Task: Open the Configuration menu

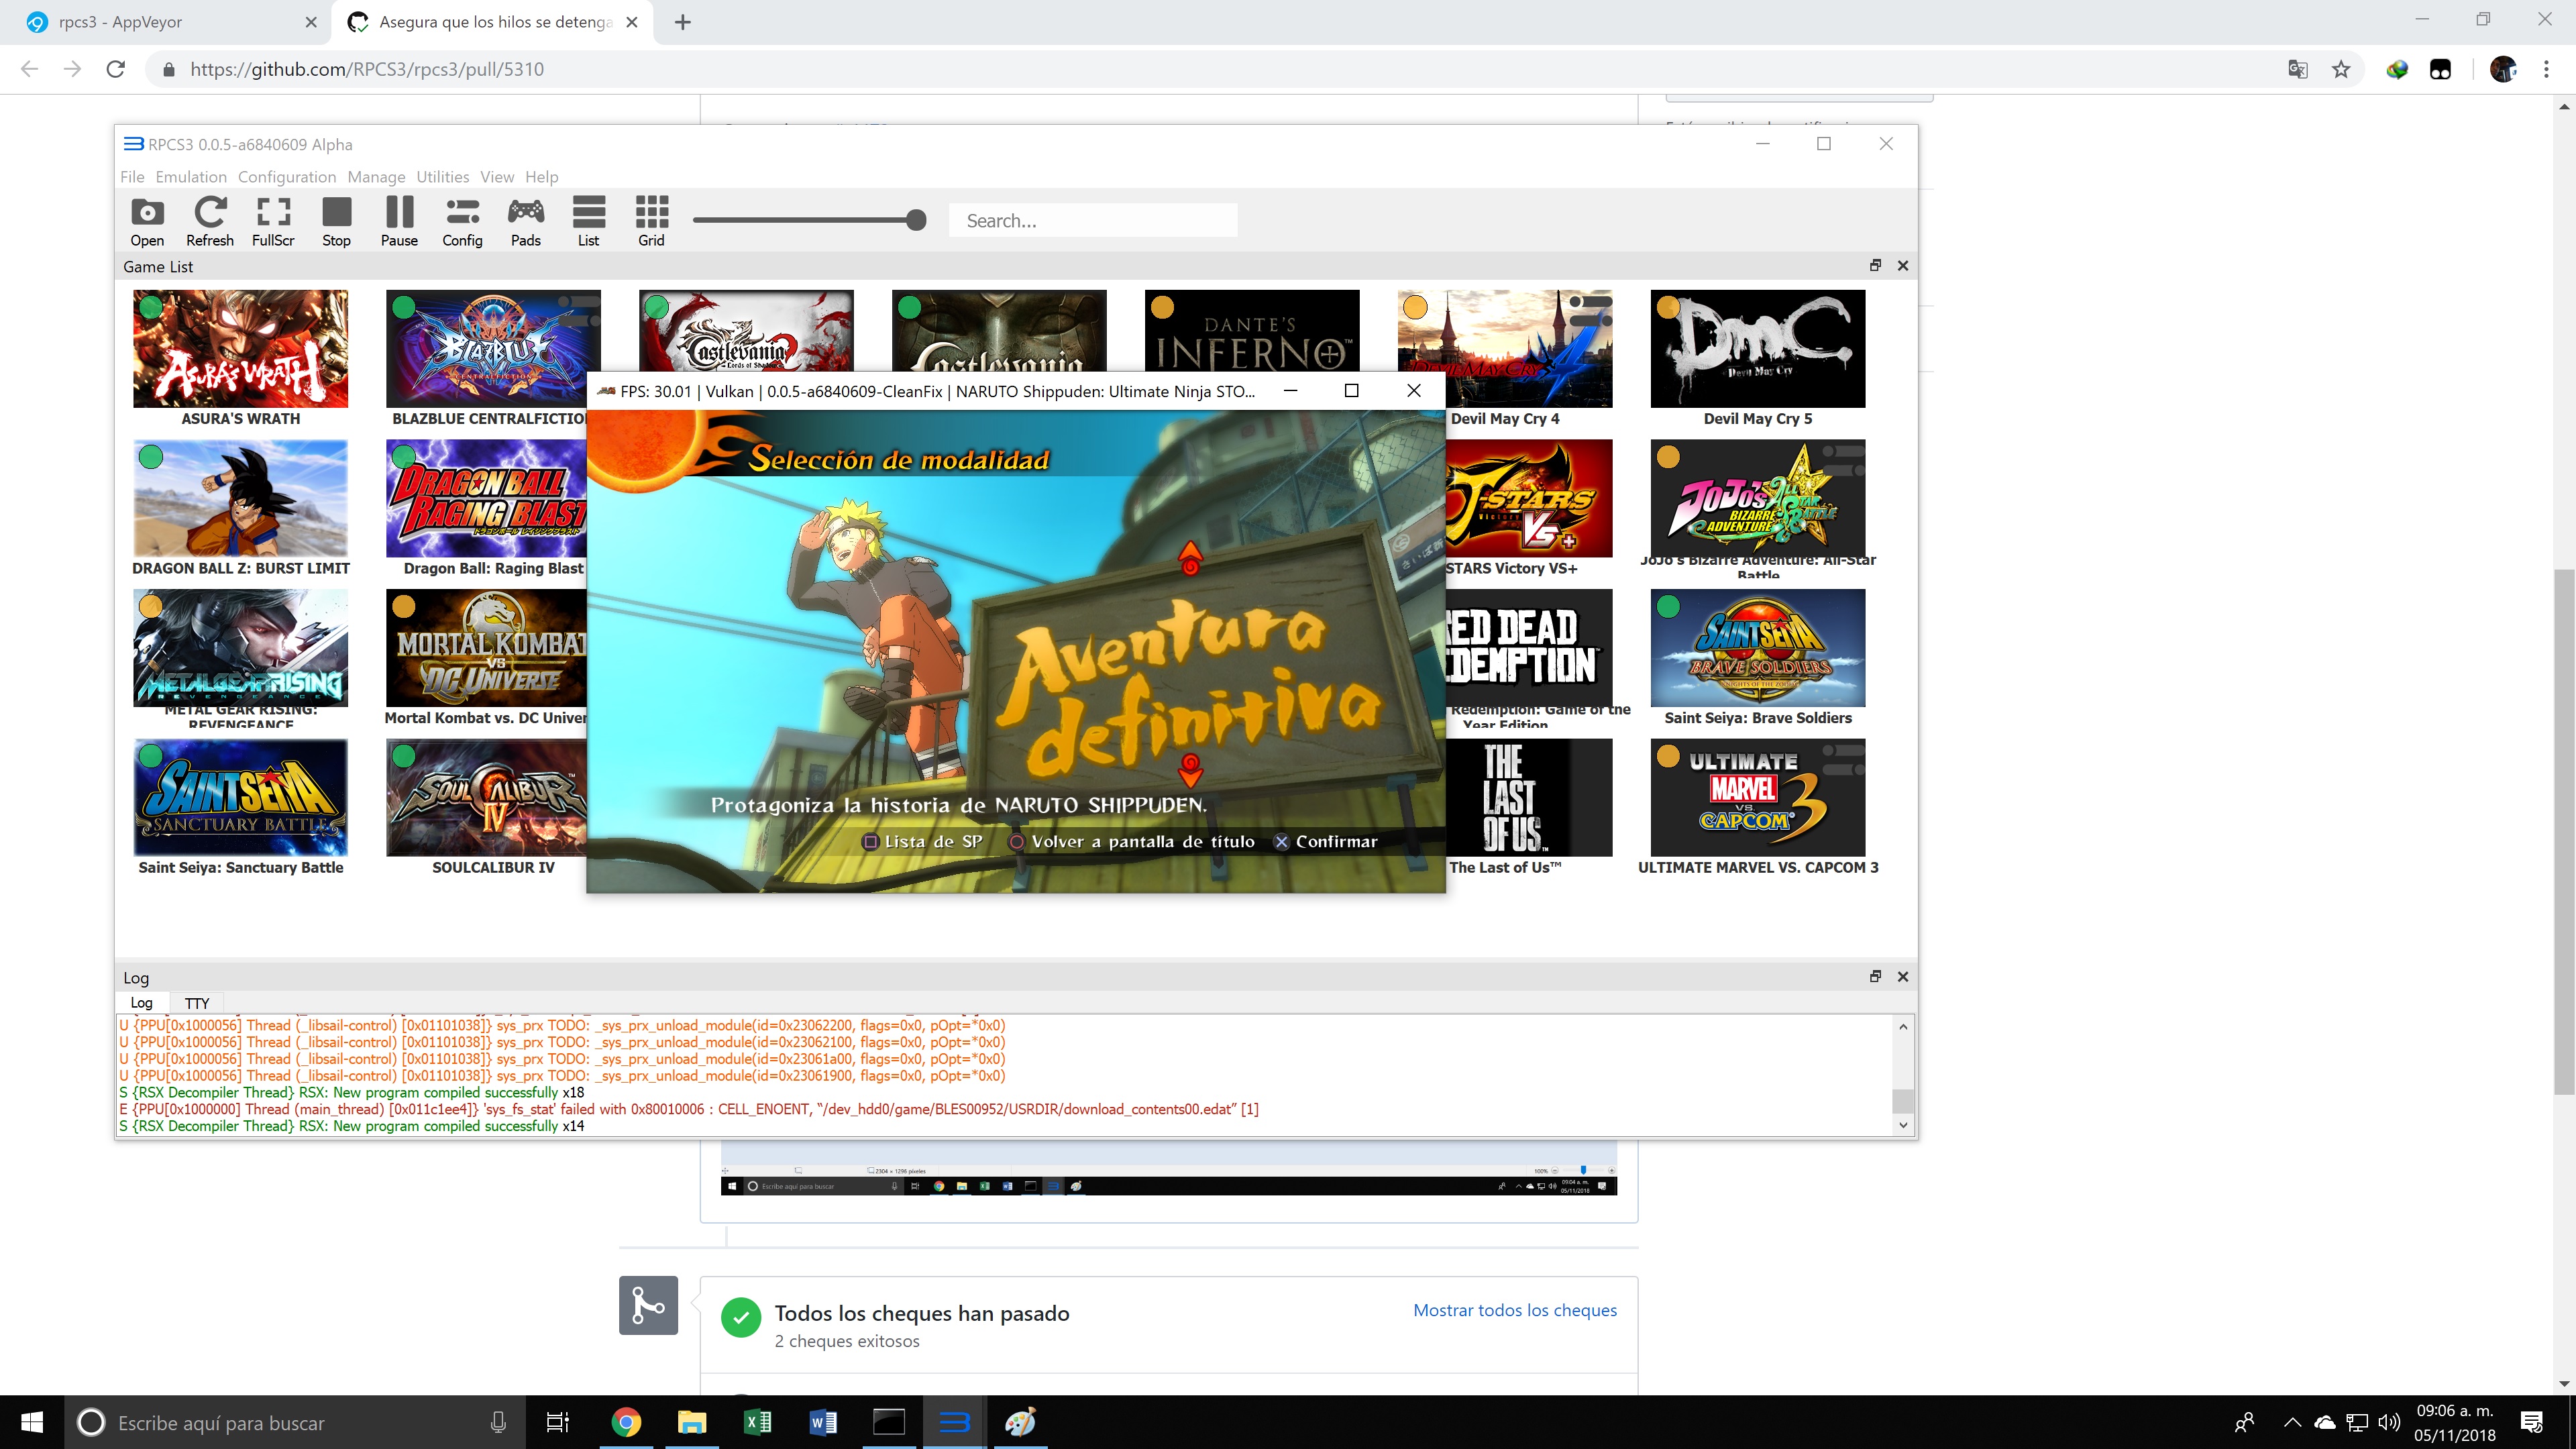Action: tap(286, 177)
